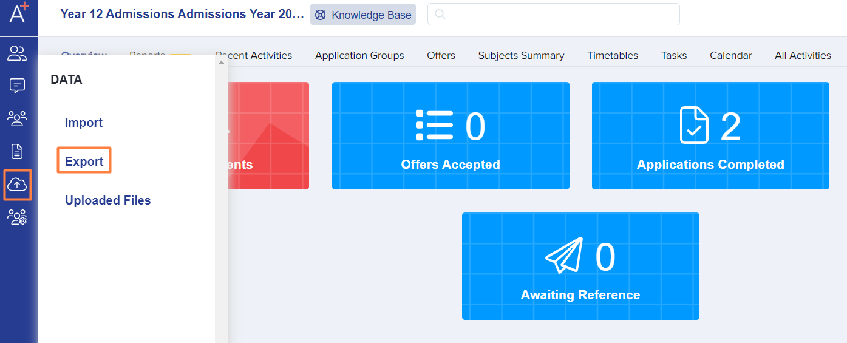The width and height of the screenshot is (847, 343).
Task: Click the cloud upload Data icon
Action: [x=17, y=184]
